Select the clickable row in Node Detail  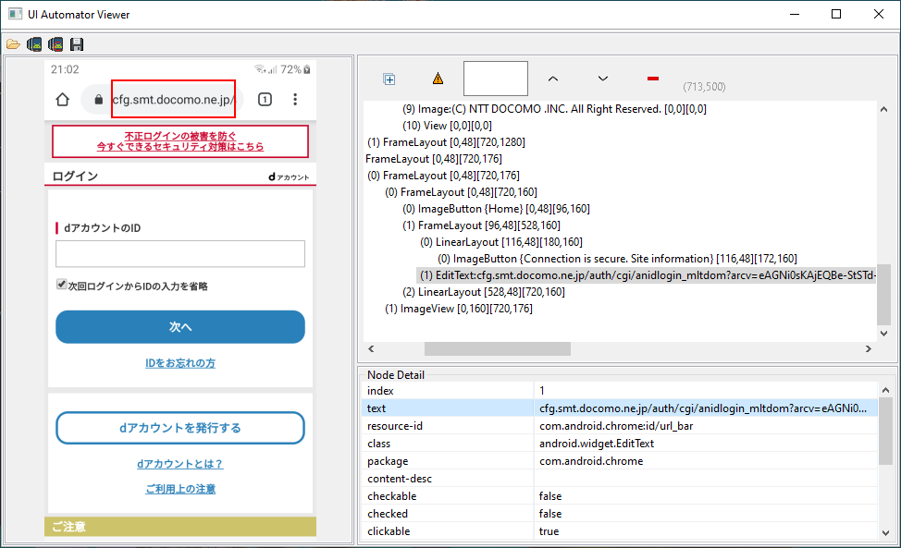point(620,531)
